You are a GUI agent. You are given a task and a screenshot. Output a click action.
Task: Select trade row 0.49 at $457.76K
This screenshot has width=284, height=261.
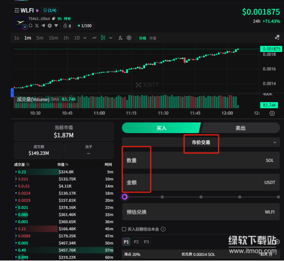(x=64, y=250)
